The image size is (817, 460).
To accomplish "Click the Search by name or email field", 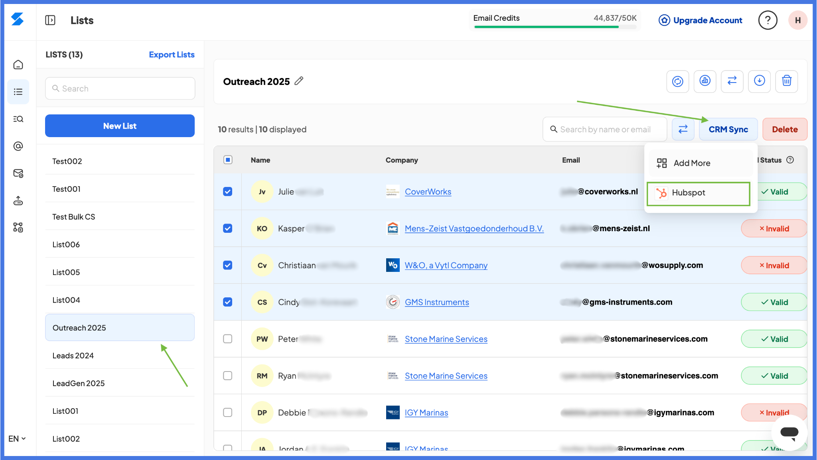I will click(x=605, y=129).
